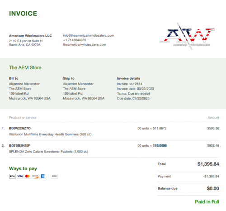This screenshot has height=211, width=226.
Task: Click the Discover card icon
Action: tap(35, 176)
